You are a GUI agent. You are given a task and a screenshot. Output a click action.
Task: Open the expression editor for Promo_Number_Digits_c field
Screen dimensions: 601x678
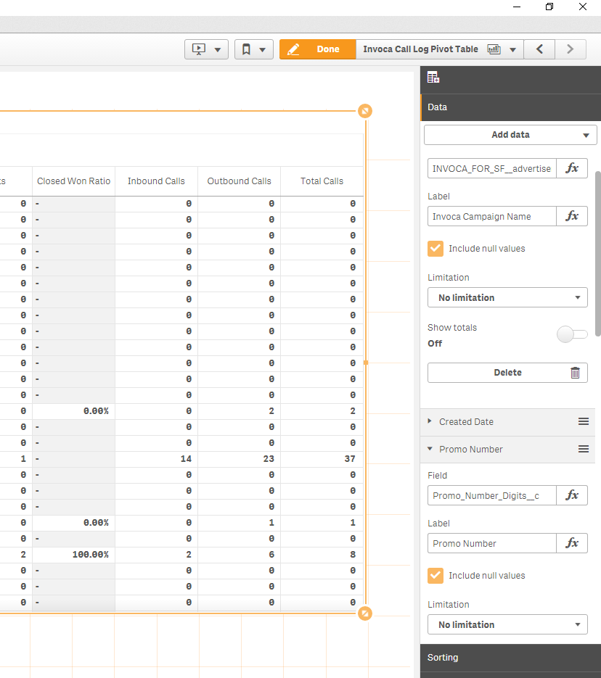572,495
